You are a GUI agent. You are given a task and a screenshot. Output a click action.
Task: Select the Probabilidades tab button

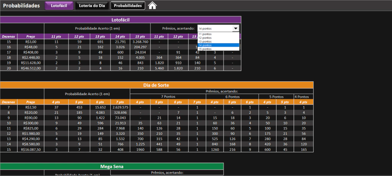pyautogui.click(x=128, y=6)
